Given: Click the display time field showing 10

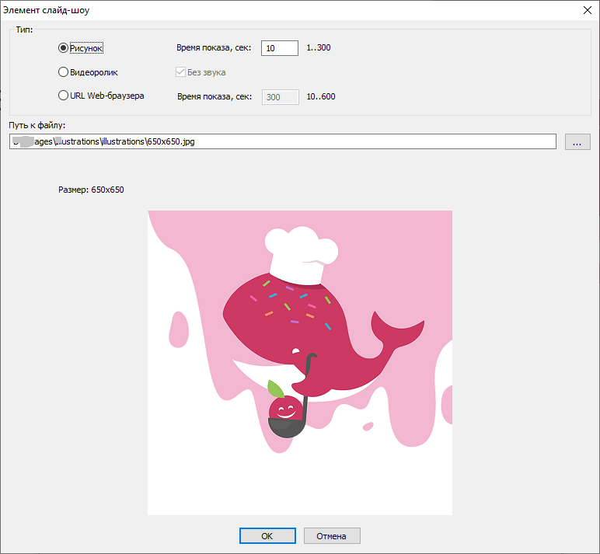Looking at the screenshot, I should coord(279,48).
